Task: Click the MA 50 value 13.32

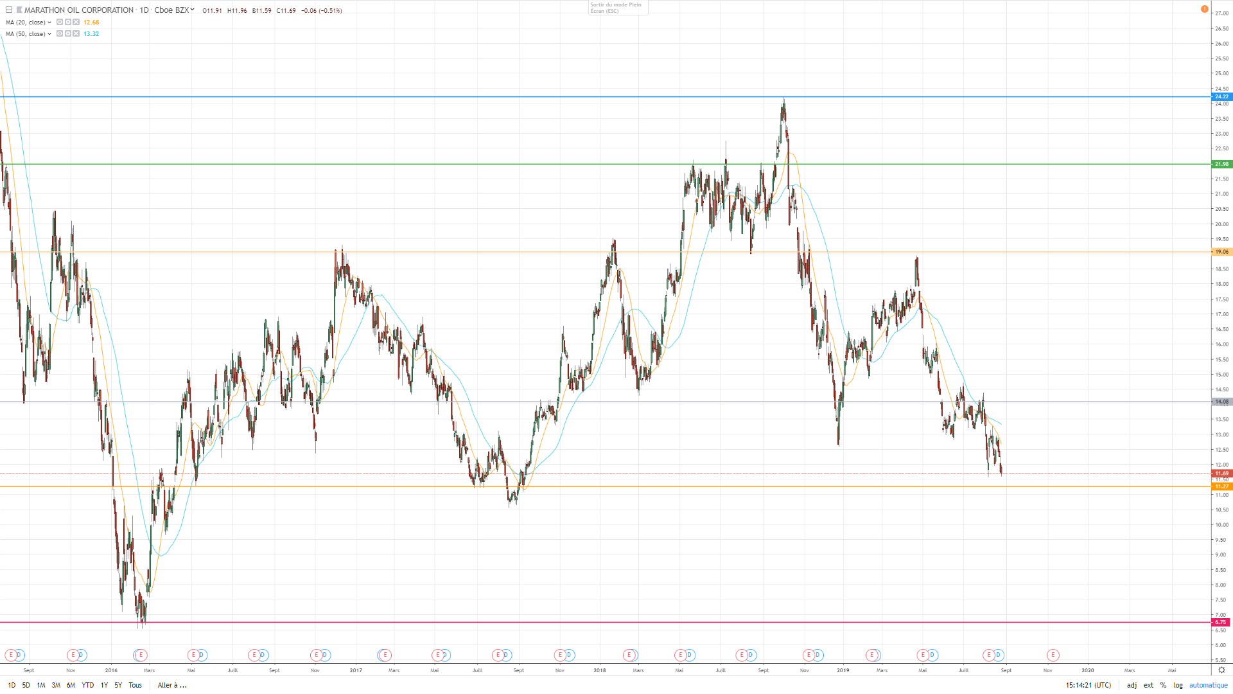Action: click(91, 34)
